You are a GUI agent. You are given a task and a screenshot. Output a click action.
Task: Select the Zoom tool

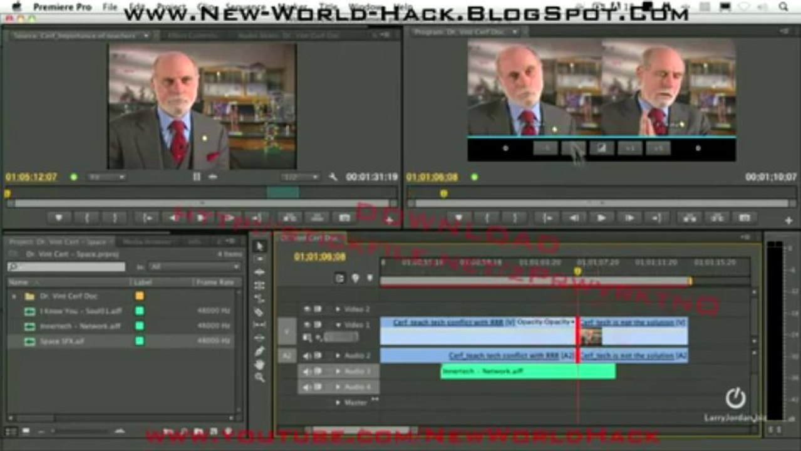pos(260,378)
